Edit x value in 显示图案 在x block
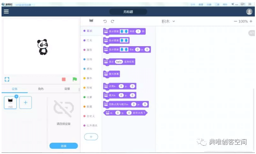The width and height of the screenshot is (256, 154). tap(138, 49)
